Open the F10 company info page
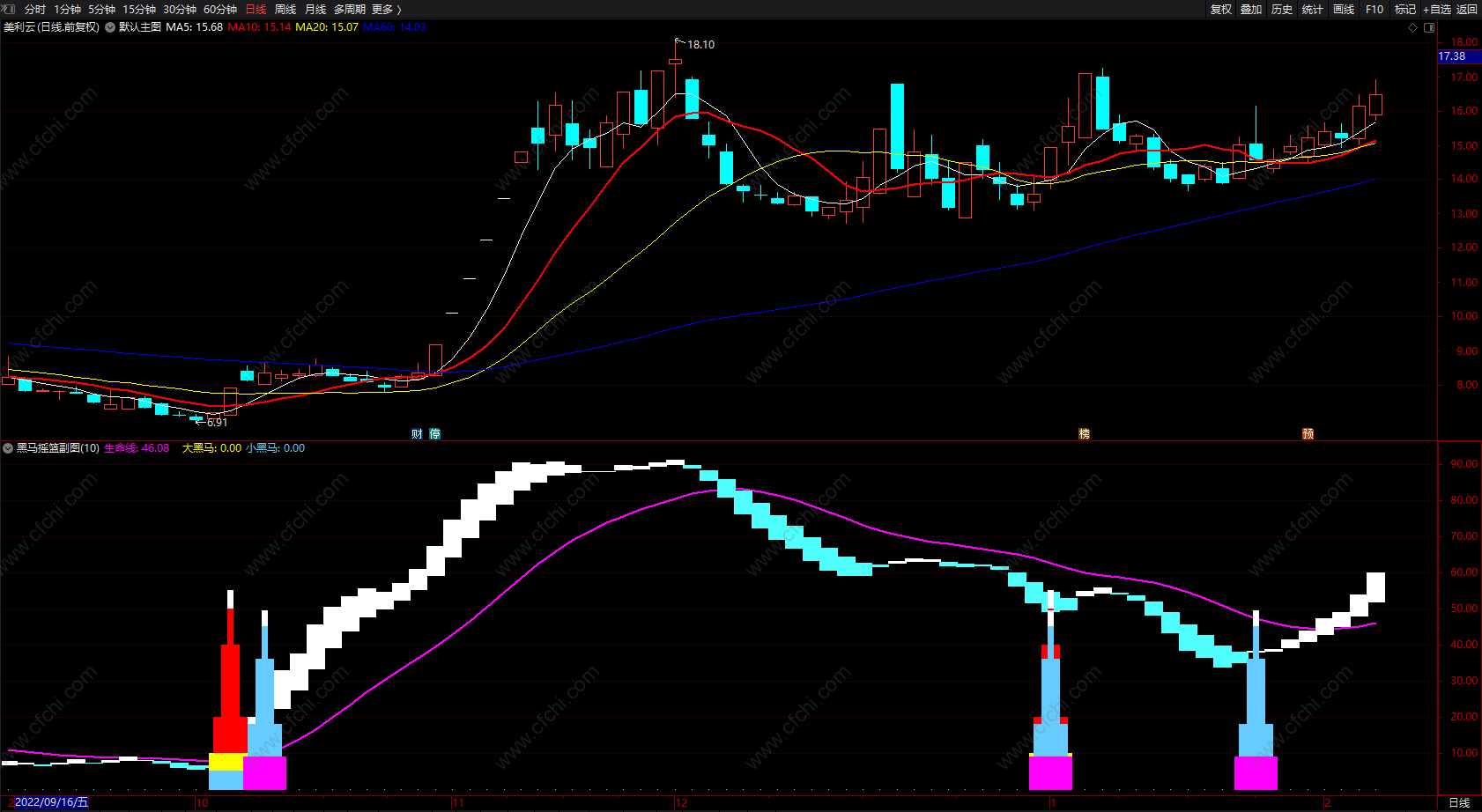The height and width of the screenshot is (812, 1482). coord(1375,10)
